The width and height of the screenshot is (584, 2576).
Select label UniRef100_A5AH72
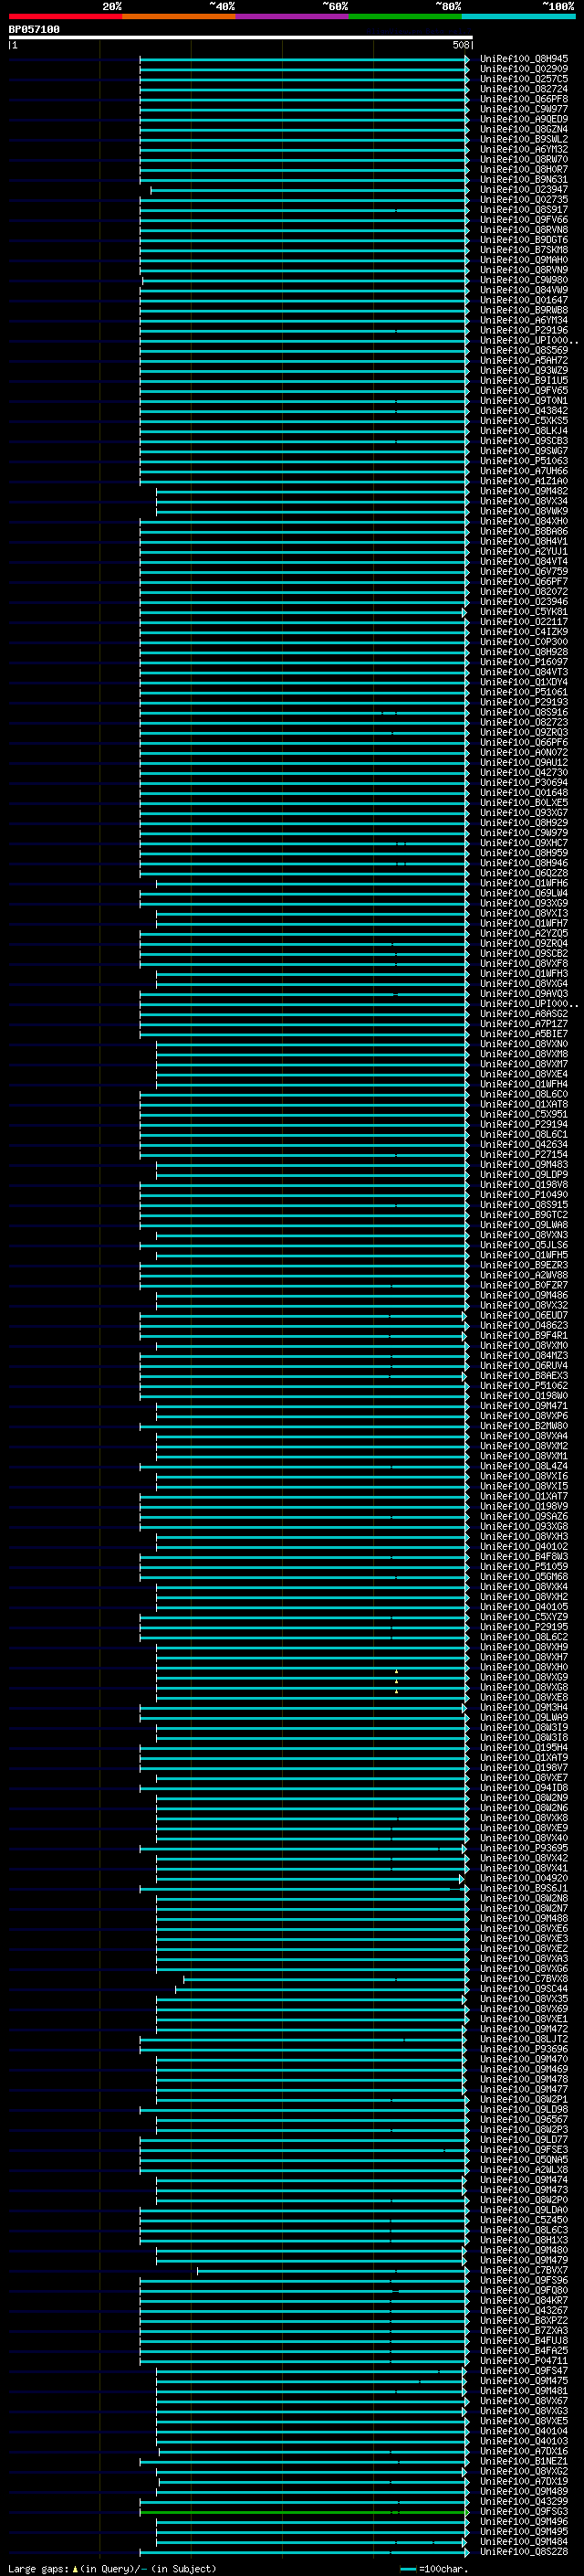(x=524, y=360)
